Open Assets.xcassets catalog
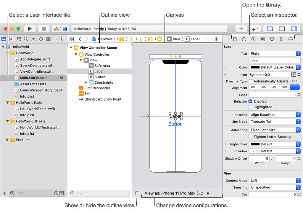 (33, 84)
